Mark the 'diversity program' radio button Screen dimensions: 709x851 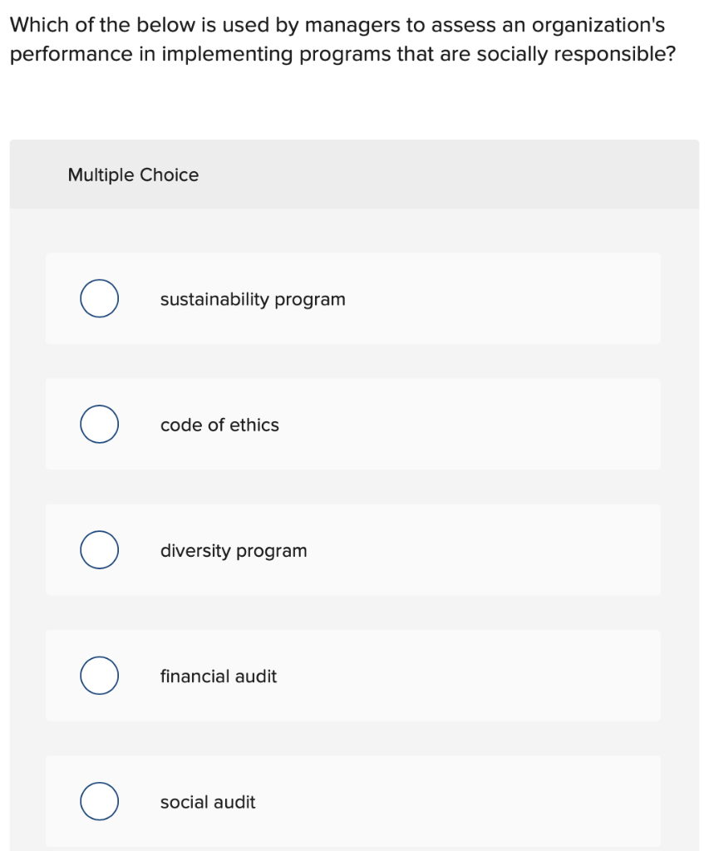99,551
